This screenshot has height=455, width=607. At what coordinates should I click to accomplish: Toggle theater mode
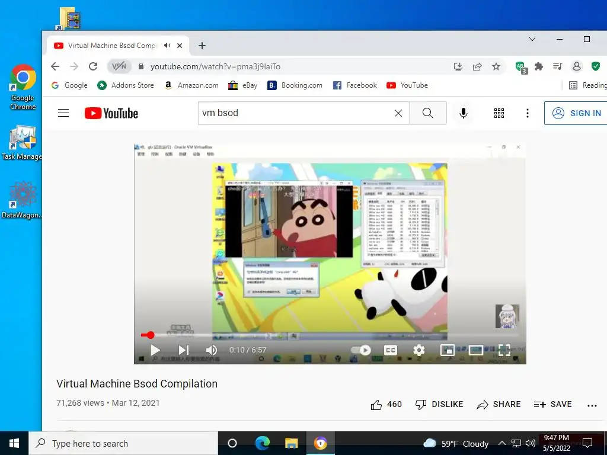click(x=476, y=350)
